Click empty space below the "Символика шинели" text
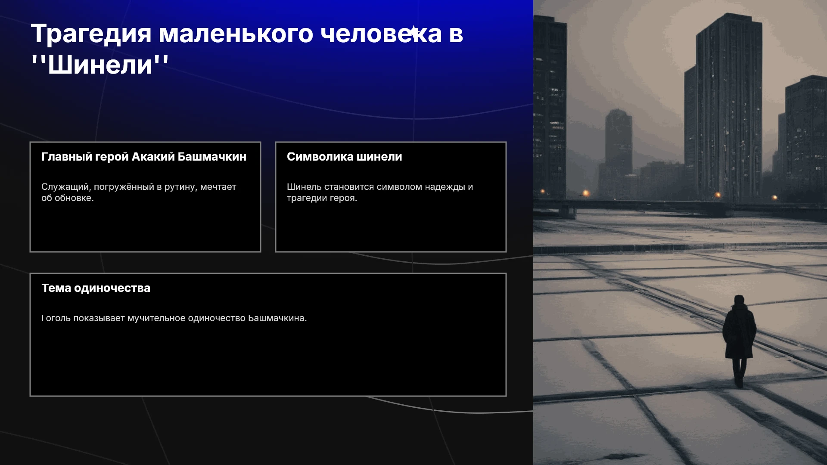 point(390,228)
